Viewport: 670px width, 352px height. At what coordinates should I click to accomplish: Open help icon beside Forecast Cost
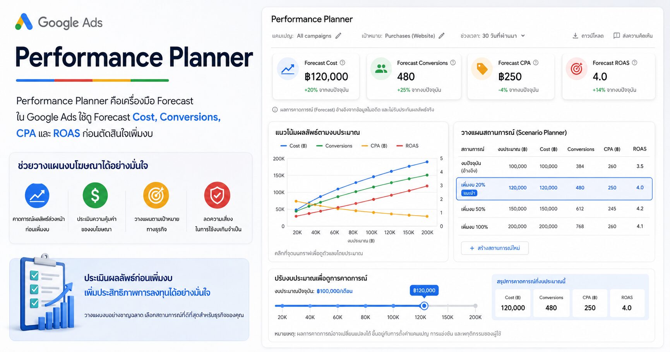343,63
